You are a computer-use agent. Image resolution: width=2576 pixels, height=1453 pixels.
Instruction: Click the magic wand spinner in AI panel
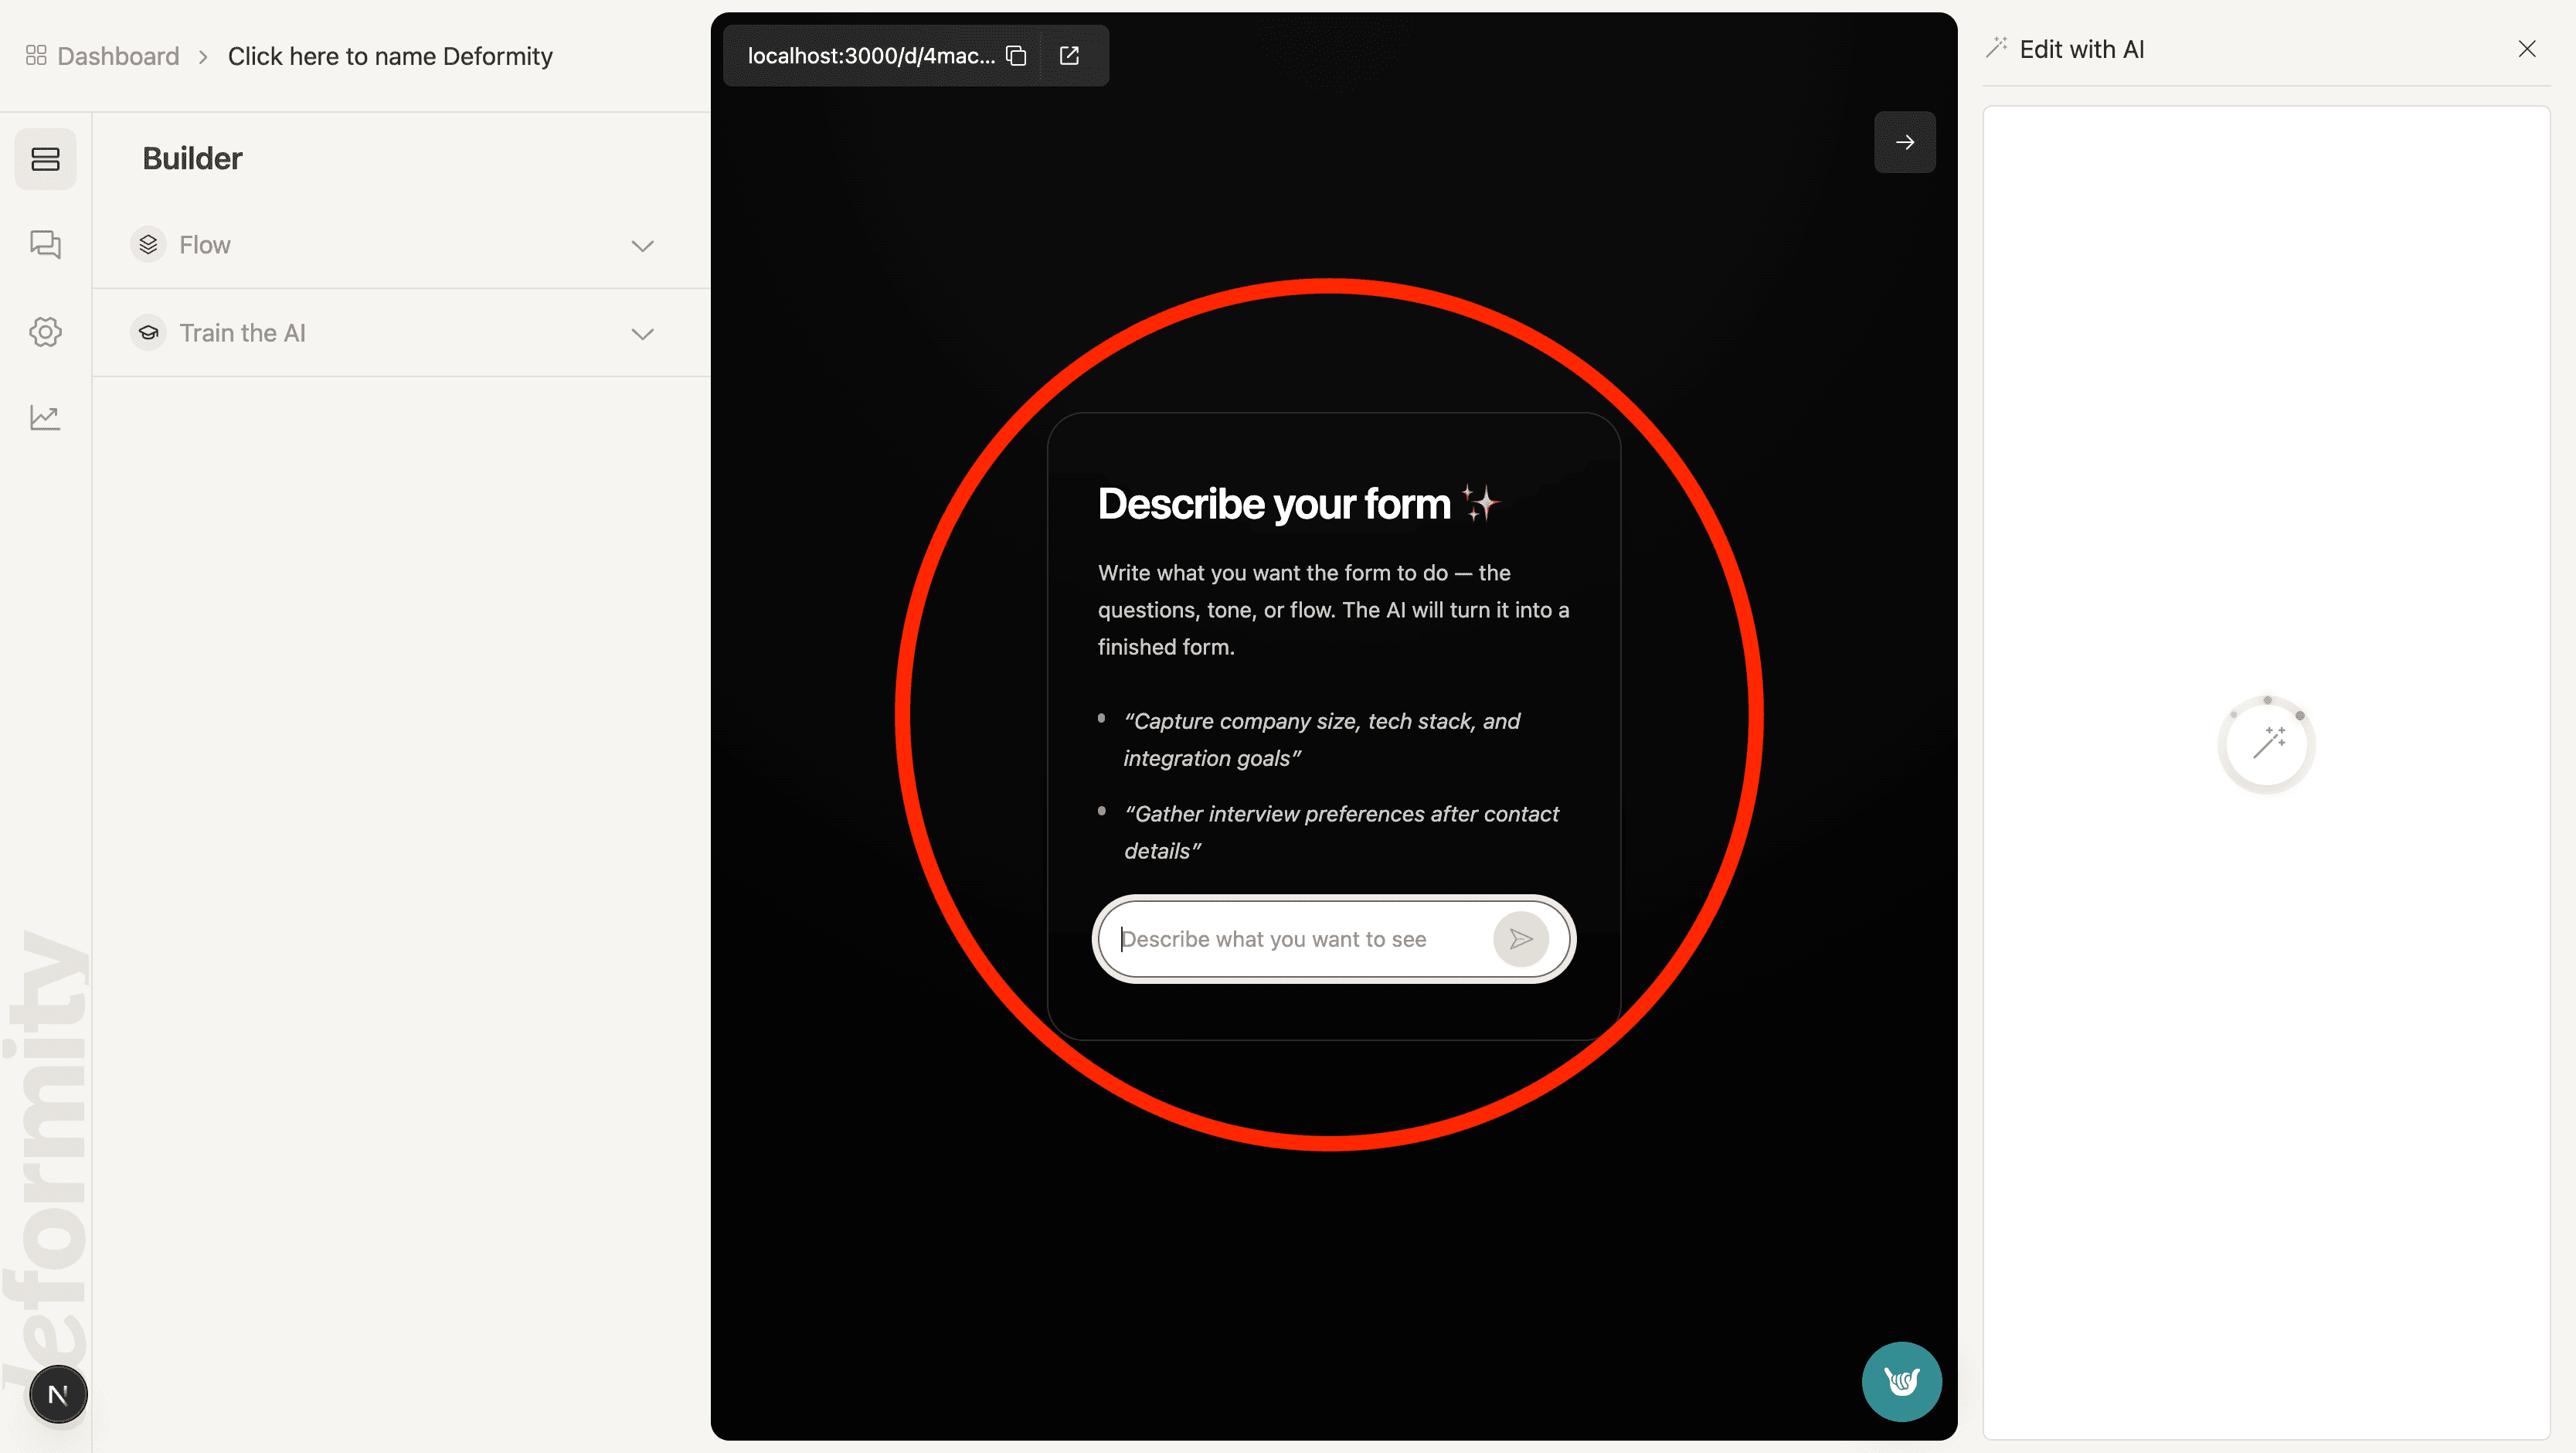(2267, 744)
